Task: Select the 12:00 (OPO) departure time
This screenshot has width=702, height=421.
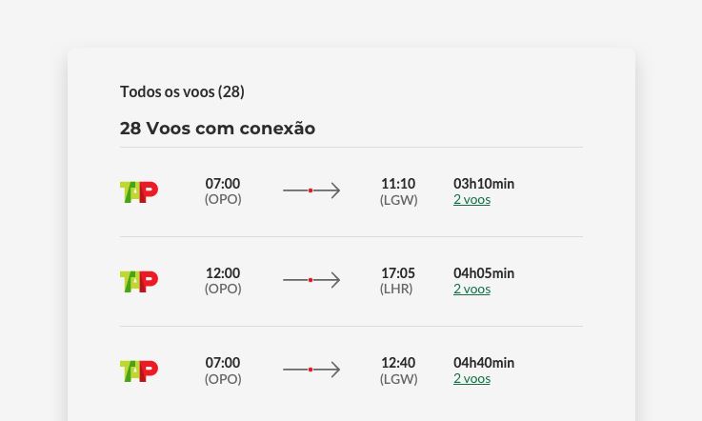Action: coord(223,273)
